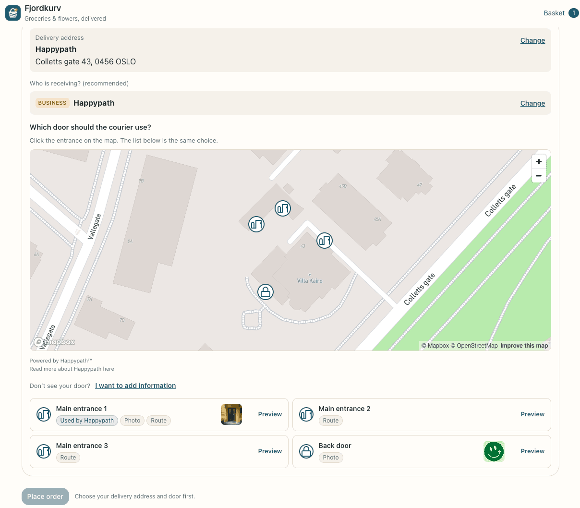Screen dimensions: 580x508
Task: Zoom in on the map
Action: 539,162
